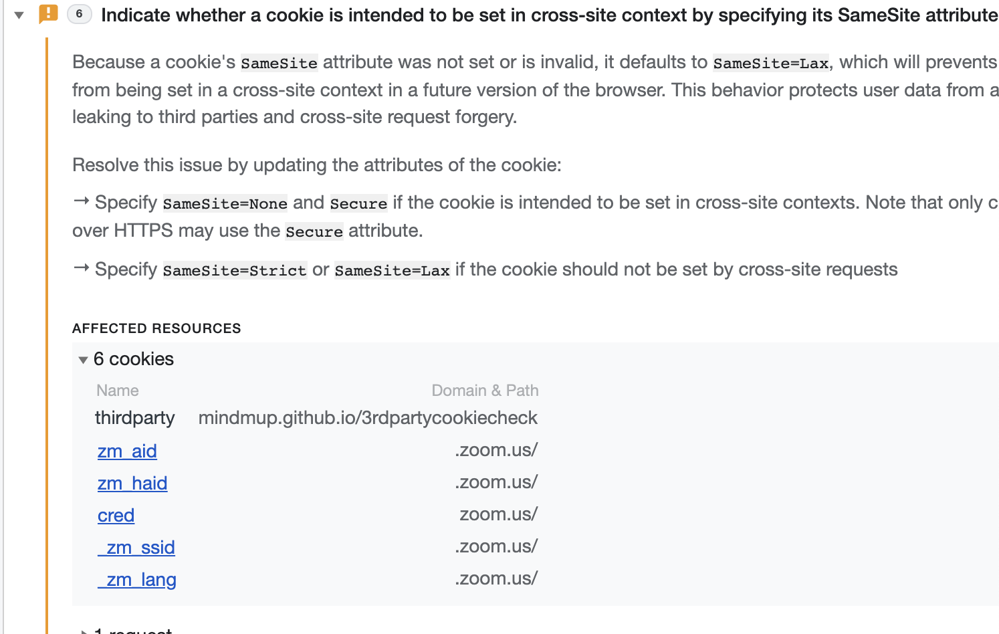Open the zm_haid cookie link
This screenshot has height=634, width=999.
pyautogui.click(x=132, y=484)
